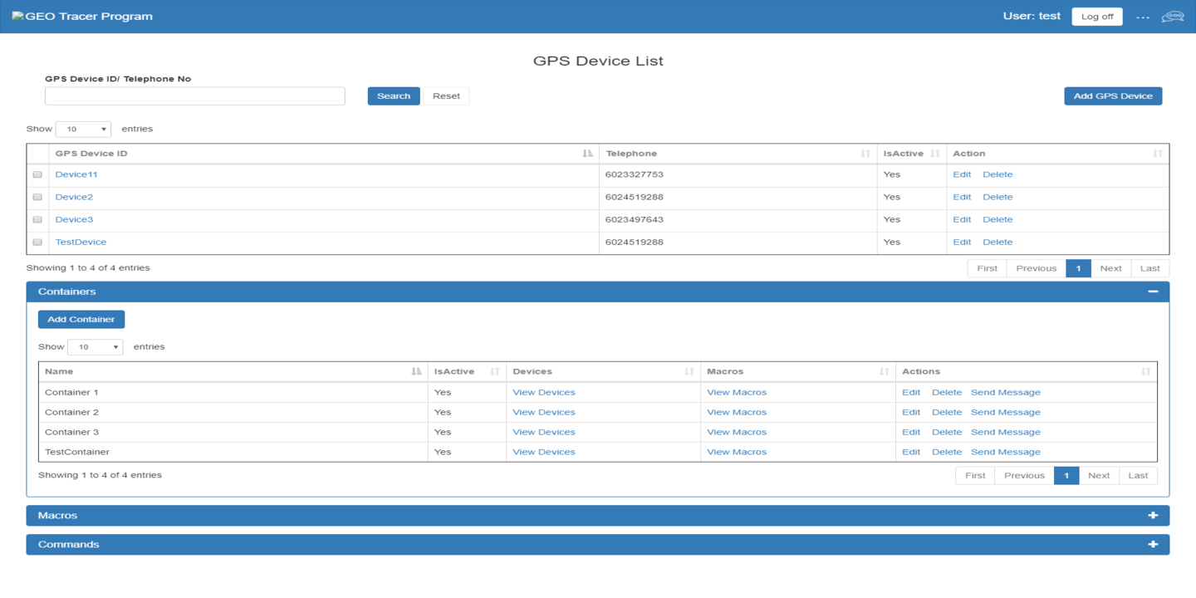Click the Search button
The width and height of the screenshot is (1196, 598).
pos(394,96)
